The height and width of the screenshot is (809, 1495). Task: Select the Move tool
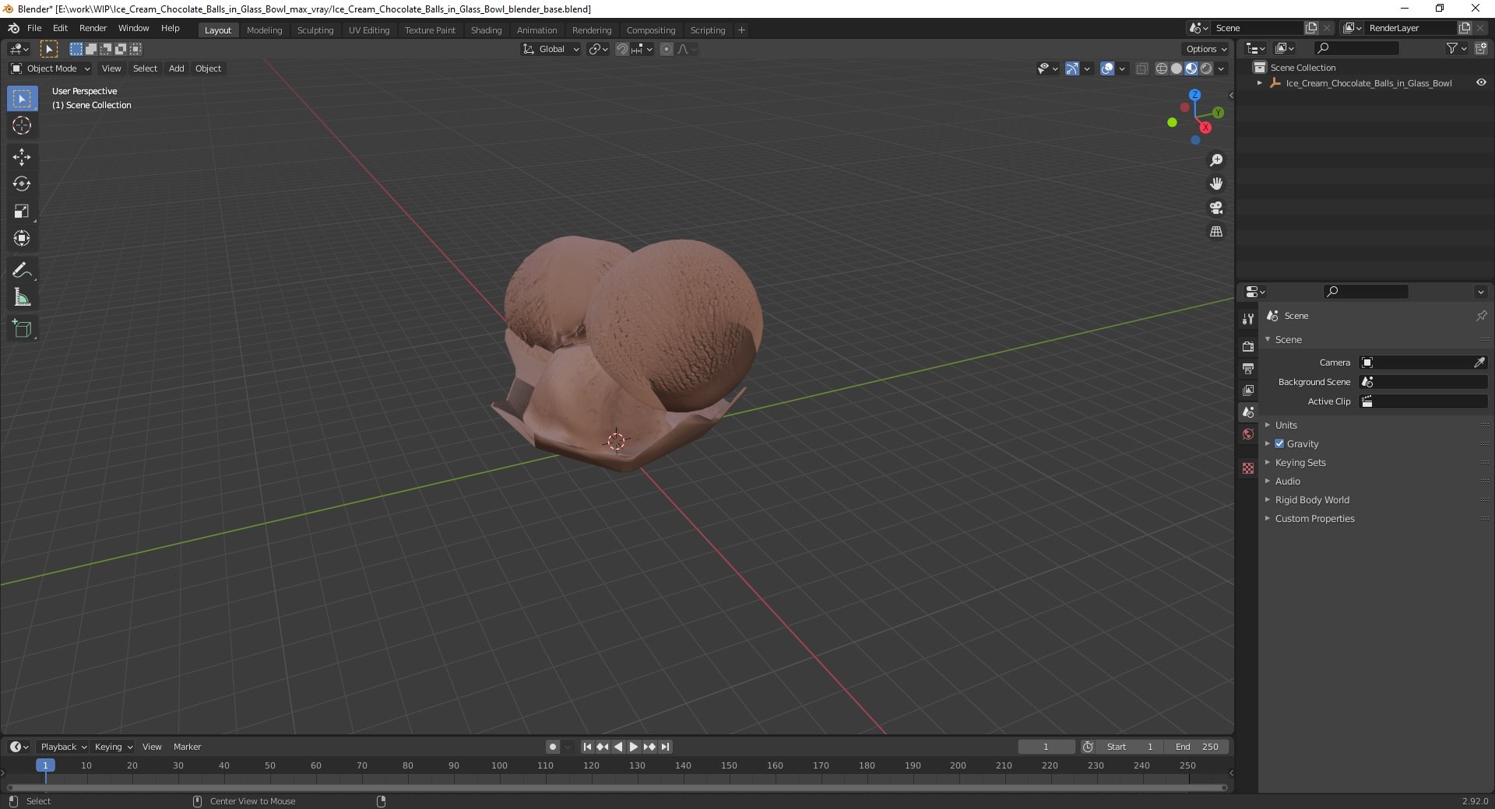point(22,157)
